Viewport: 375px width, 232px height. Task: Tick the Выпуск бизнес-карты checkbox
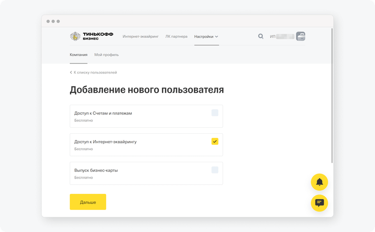(x=215, y=170)
